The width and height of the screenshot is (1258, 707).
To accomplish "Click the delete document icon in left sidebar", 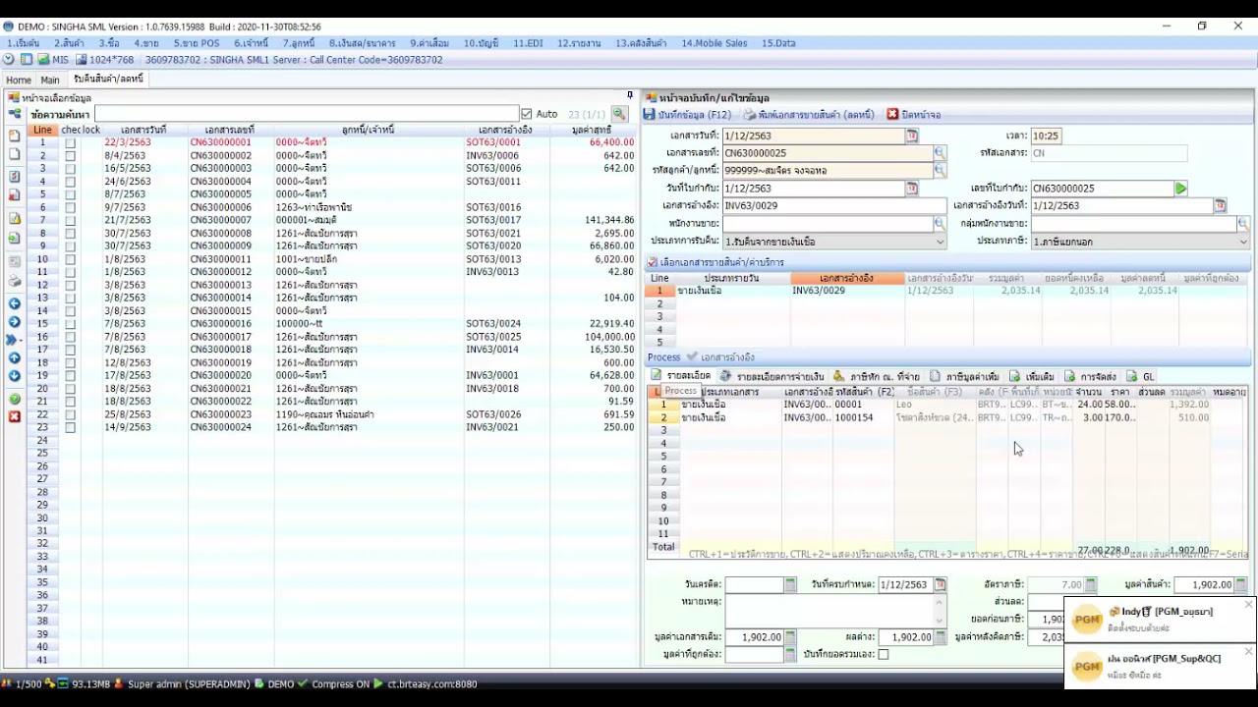I will click(x=14, y=194).
